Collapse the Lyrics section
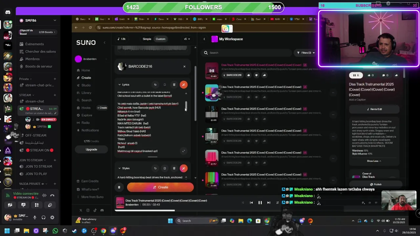 pos(124,85)
